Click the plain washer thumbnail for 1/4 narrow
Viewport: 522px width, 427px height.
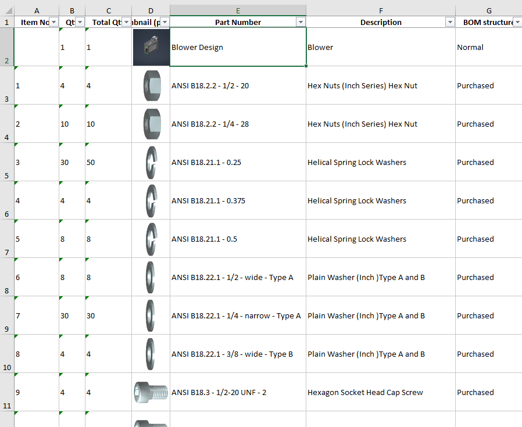point(150,315)
